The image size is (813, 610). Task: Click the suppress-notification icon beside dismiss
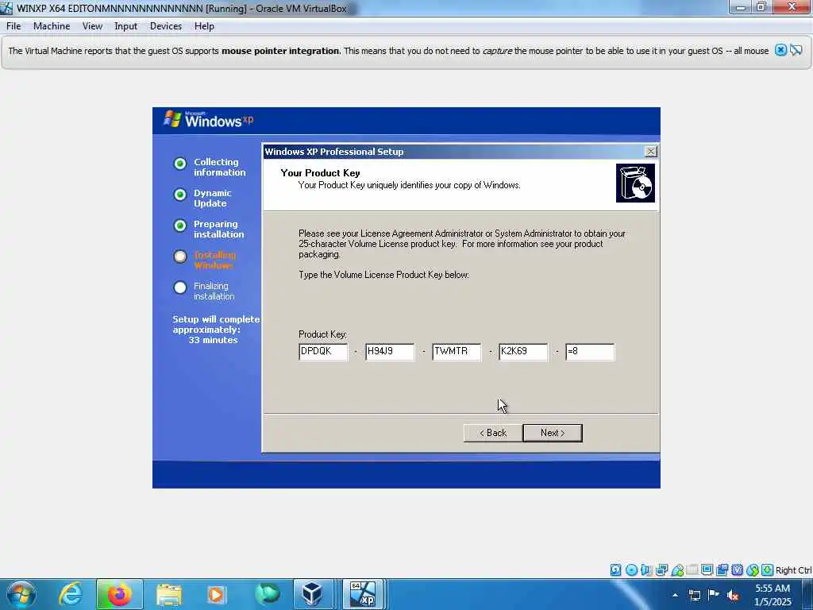(x=796, y=50)
